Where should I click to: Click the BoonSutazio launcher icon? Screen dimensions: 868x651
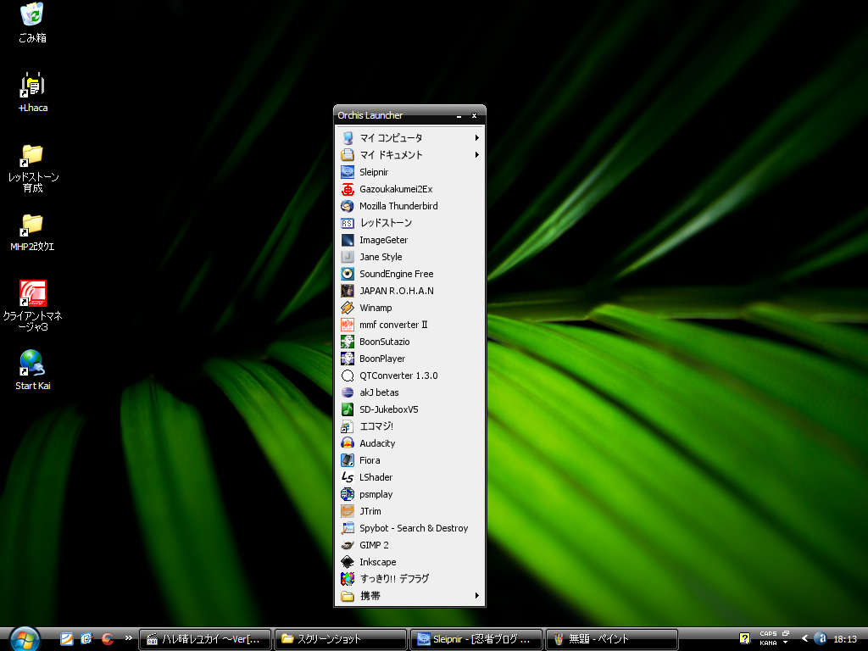coord(347,342)
